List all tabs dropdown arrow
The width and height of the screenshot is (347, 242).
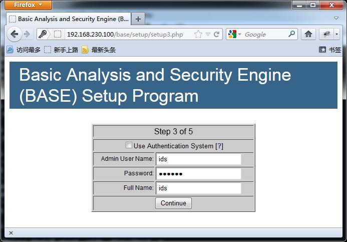336,18
